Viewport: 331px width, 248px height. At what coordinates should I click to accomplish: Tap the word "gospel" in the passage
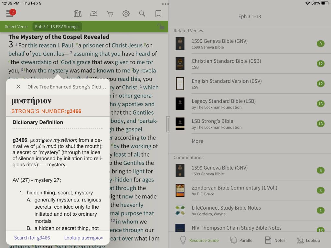pos(134,129)
